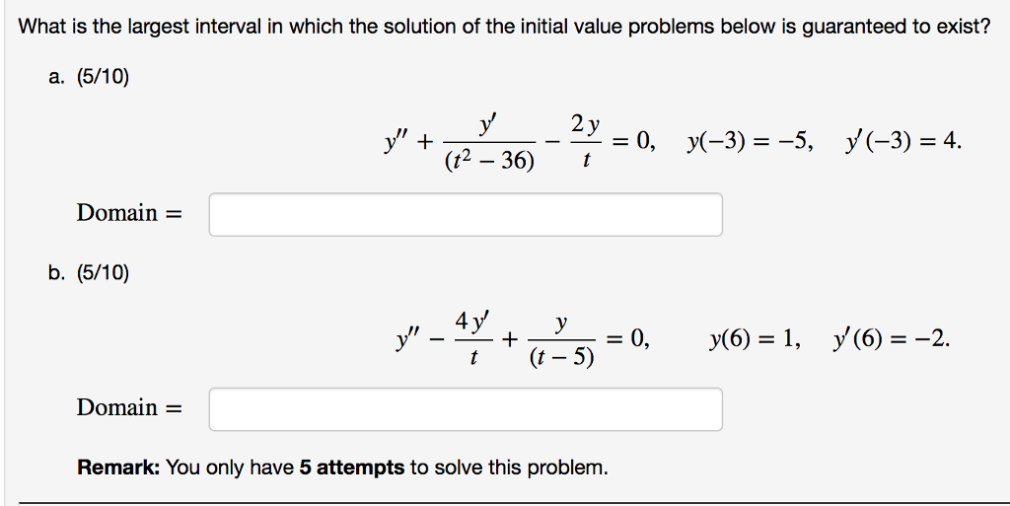Click the (t − 5) denominator

[x=561, y=356]
